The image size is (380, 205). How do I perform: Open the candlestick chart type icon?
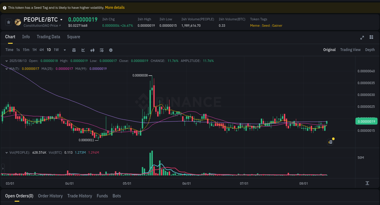(92, 50)
